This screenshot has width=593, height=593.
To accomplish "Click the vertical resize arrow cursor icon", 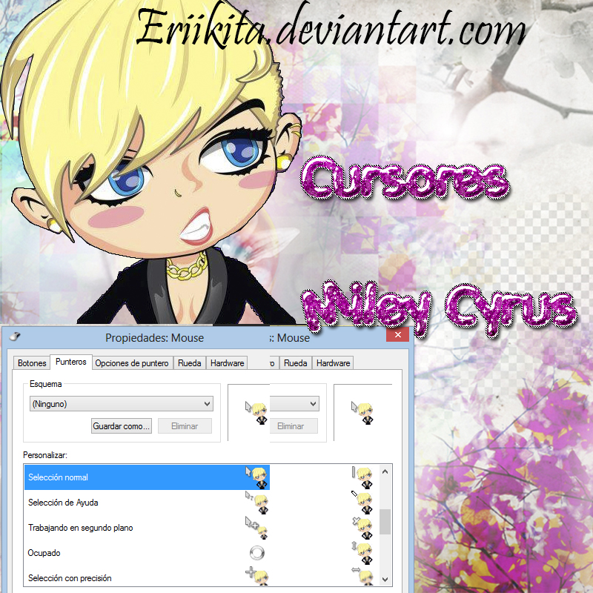I will click(362, 553).
